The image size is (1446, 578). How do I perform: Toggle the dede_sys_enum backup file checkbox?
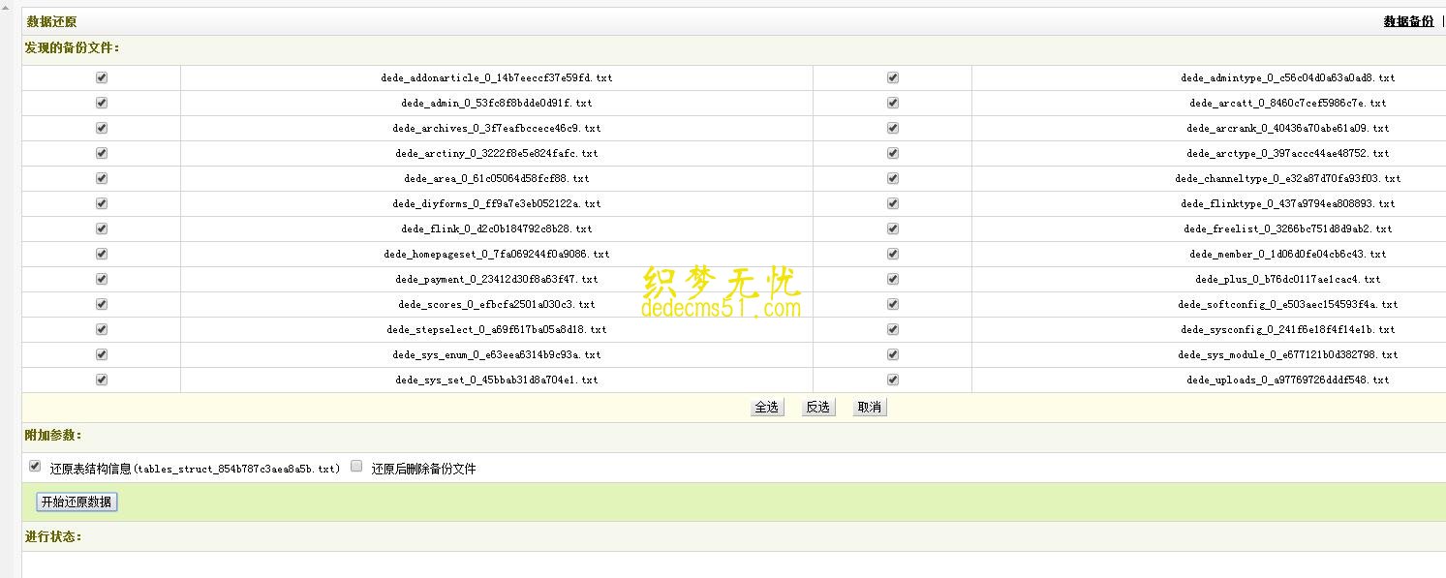101,354
